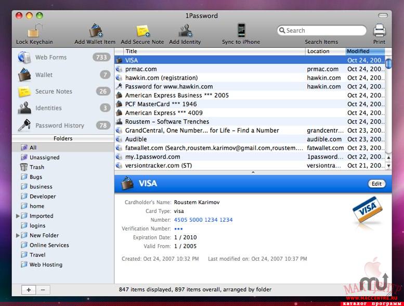The width and height of the screenshot is (404, 306).
Task: Click the split-view collapse caret above VISA header
Action: (253, 172)
